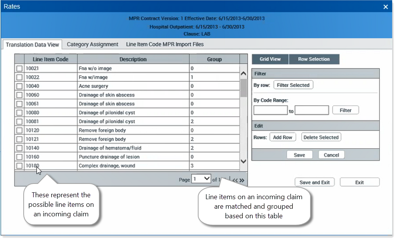Check the row for code 10040
This screenshot has height=240, width=396.
click(19, 86)
